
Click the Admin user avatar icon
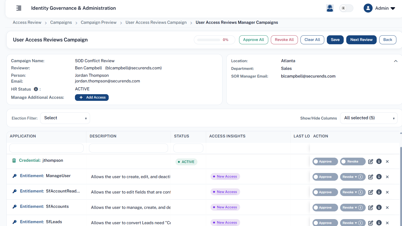click(x=368, y=8)
